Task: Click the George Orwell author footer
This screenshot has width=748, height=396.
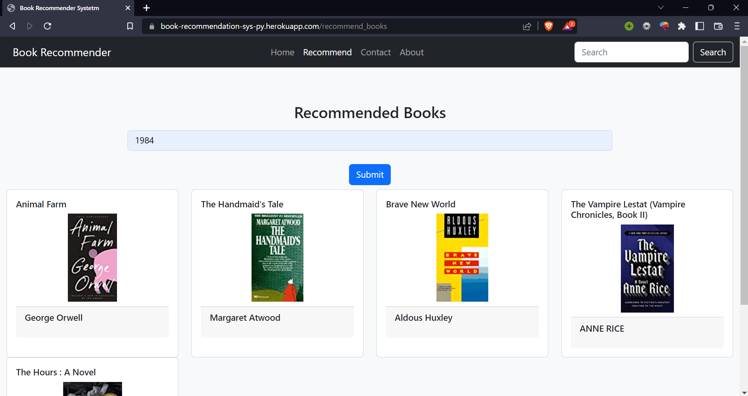Action: tap(92, 322)
